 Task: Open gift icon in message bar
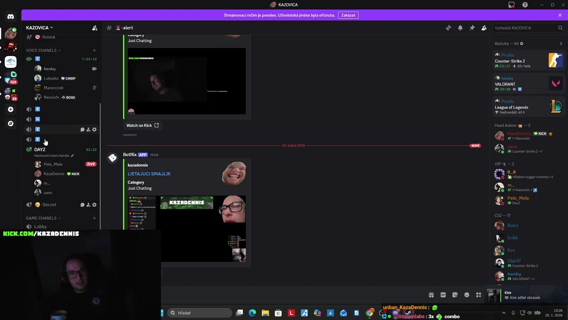[431, 295]
